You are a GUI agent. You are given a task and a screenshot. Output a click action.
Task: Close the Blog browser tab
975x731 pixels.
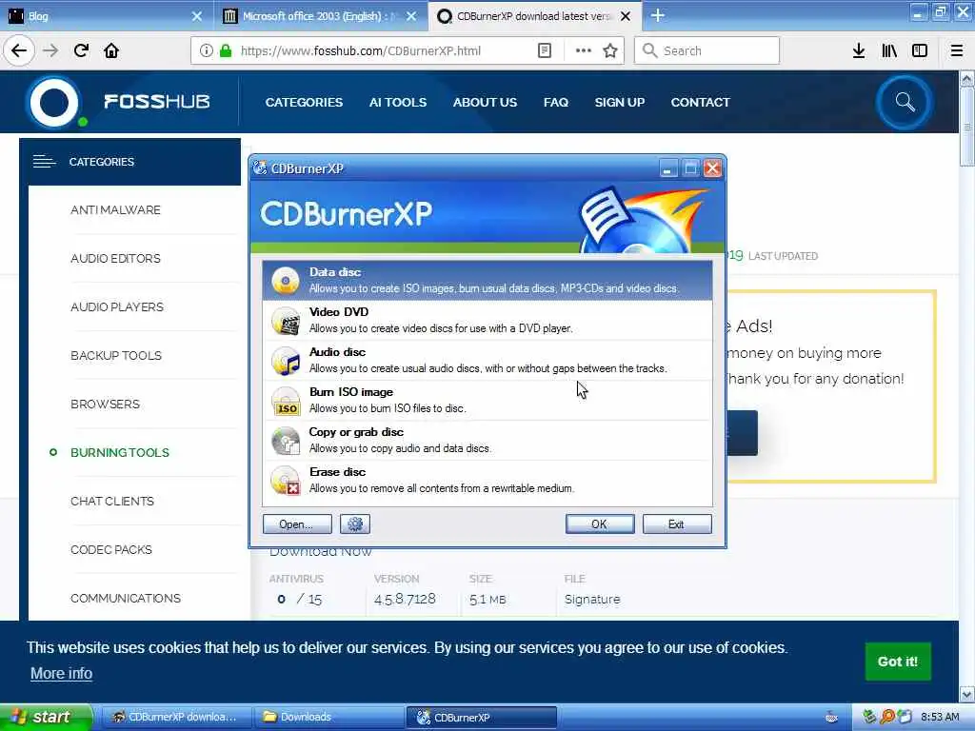[197, 16]
